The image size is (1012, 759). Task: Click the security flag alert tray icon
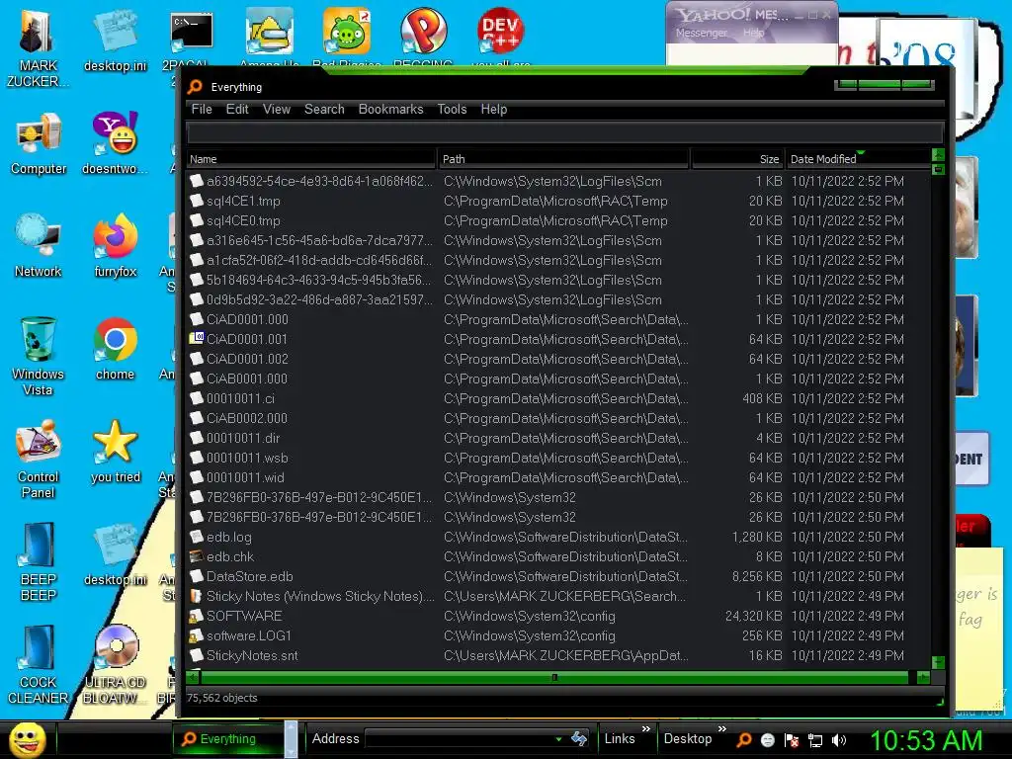792,740
